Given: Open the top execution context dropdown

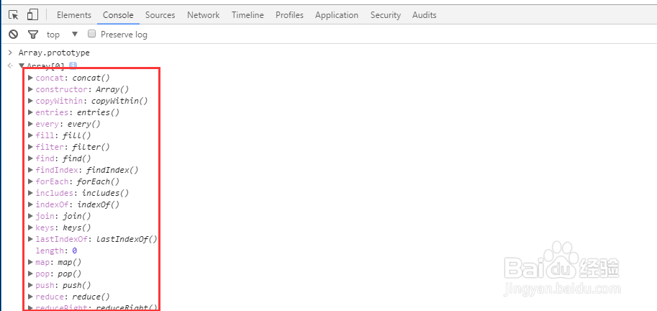Looking at the screenshot, I should 62,35.
